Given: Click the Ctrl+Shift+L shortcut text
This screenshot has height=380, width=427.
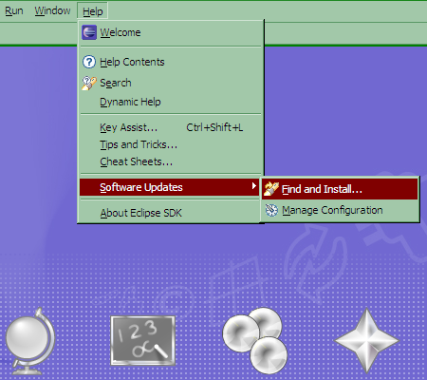Looking at the screenshot, I should pos(214,127).
